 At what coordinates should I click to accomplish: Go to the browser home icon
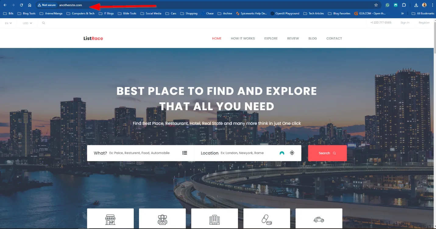point(30,5)
